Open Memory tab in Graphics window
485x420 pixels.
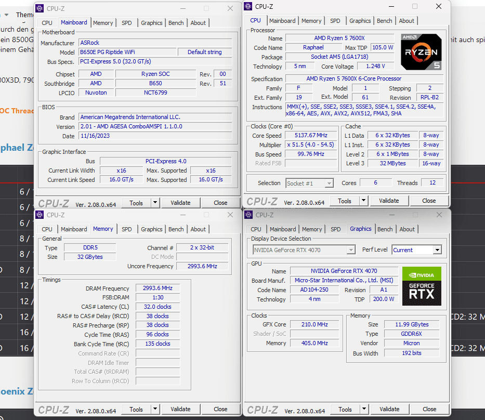pyautogui.click(x=312, y=229)
